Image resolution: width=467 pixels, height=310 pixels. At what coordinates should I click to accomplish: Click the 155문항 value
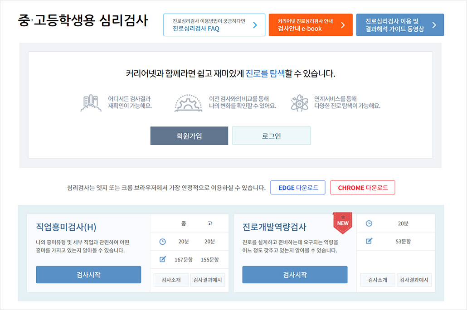pos(209,260)
